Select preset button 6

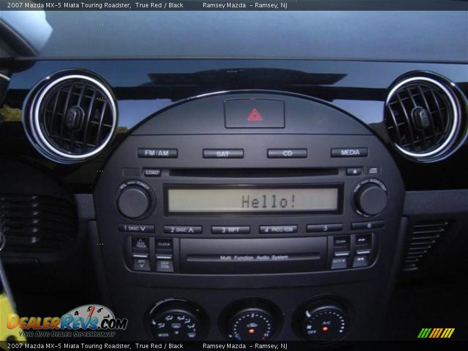tap(368, 225)
